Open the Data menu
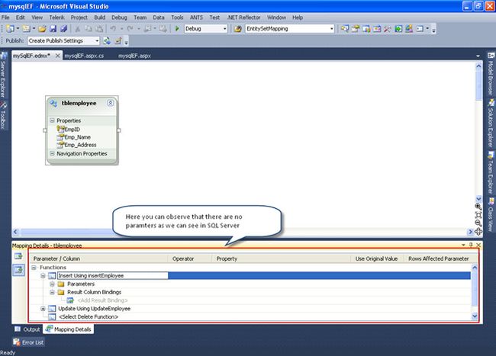Viewport: 496px width, 356px height. coord(159,18)
